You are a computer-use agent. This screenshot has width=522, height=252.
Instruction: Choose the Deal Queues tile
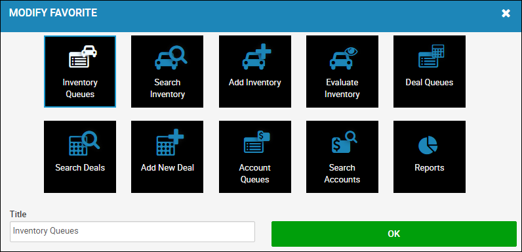[x=430, y=72]
